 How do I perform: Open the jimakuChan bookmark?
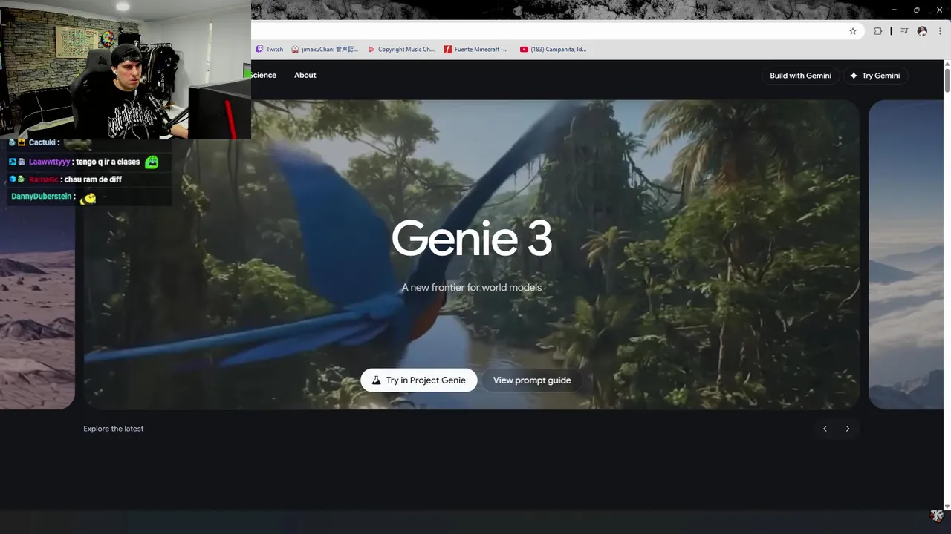[x=325, y=50]
